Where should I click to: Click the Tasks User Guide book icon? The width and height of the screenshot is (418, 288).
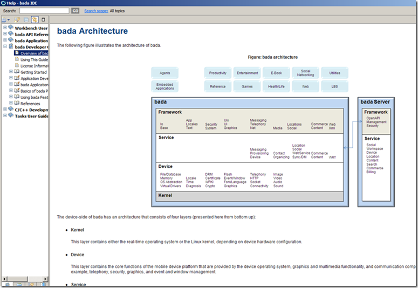11,115
